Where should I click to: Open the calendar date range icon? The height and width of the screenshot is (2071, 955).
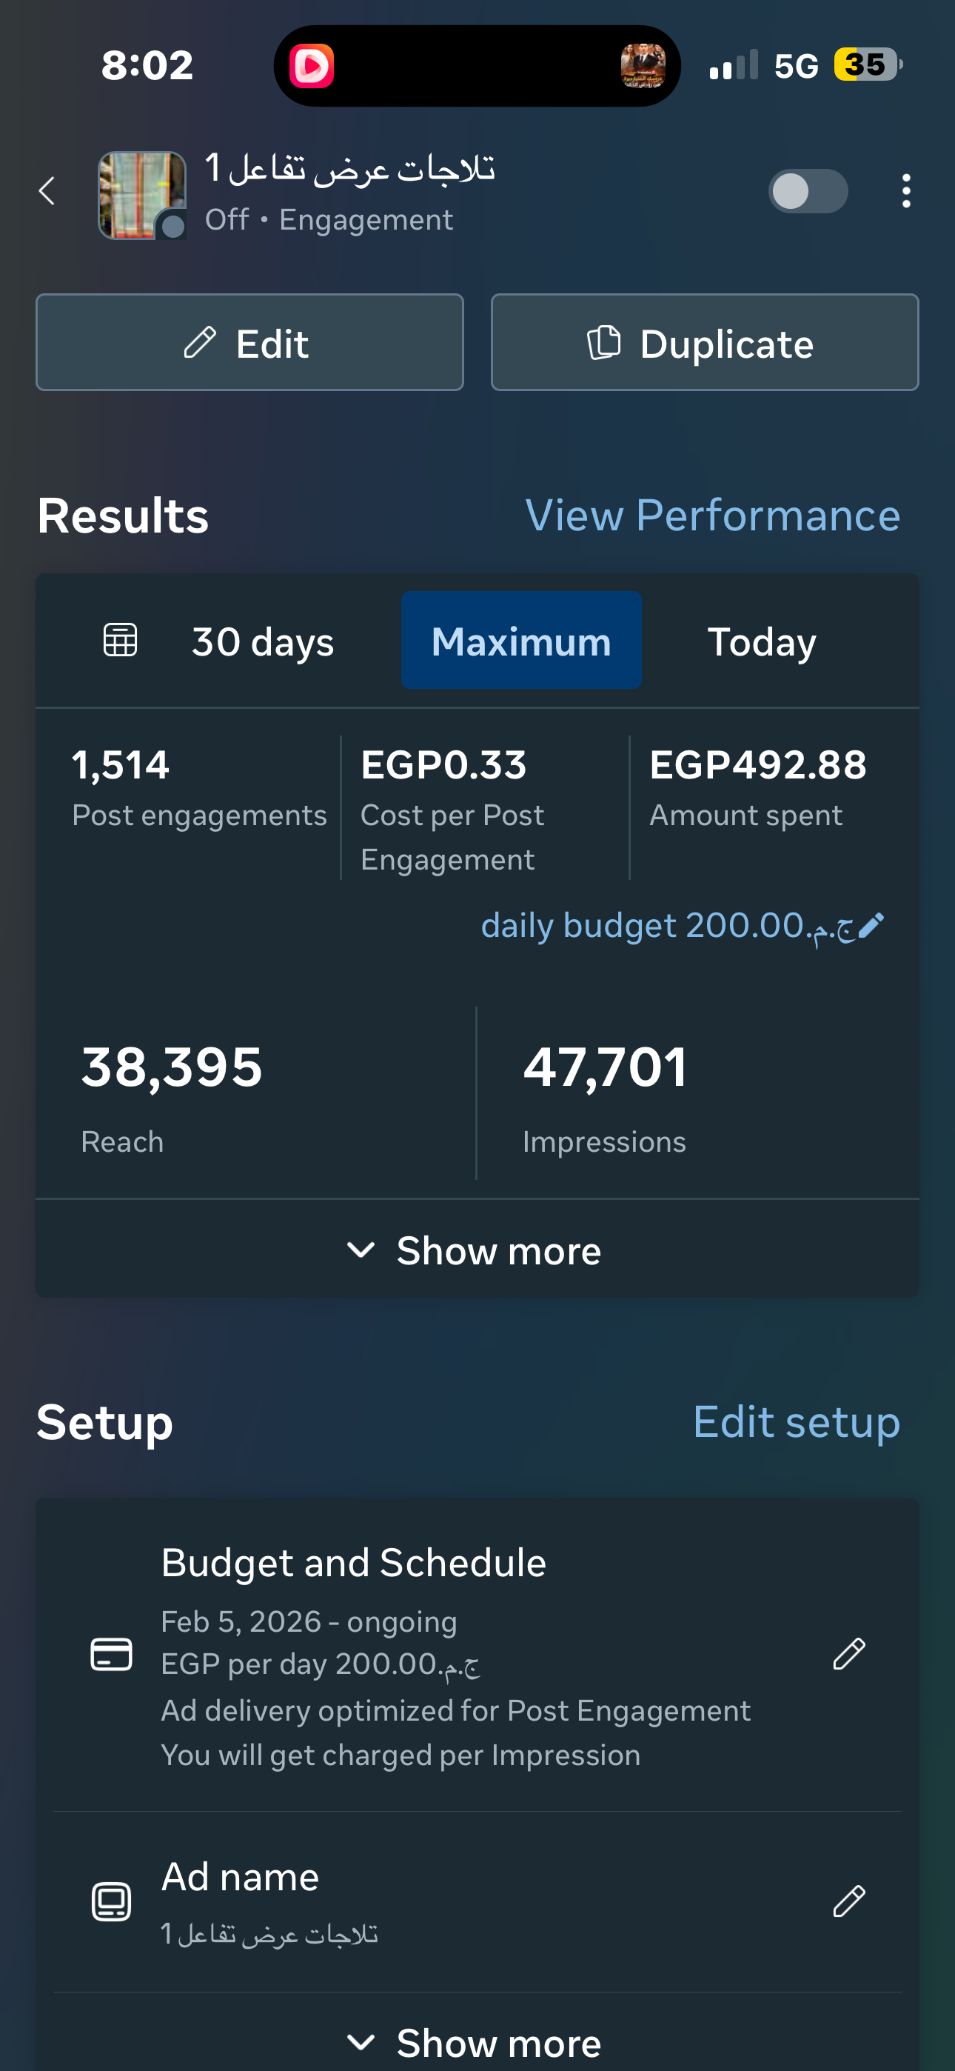pos(121,641)
